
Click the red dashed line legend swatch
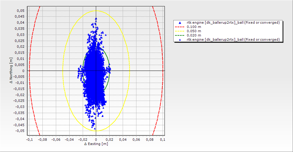click(179, 27)
